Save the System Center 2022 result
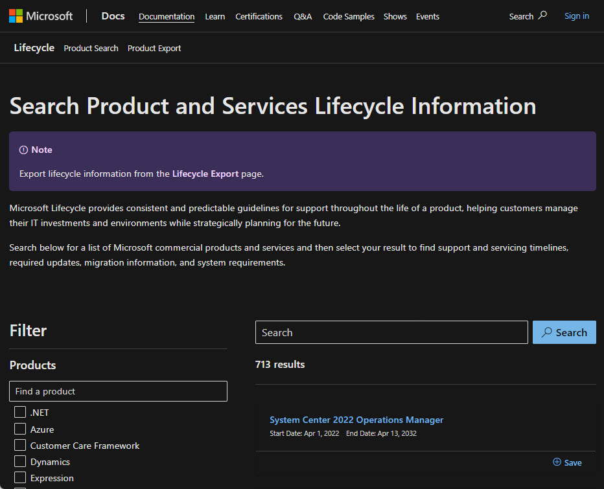604x489 pixels. click(x=568, y=462)
